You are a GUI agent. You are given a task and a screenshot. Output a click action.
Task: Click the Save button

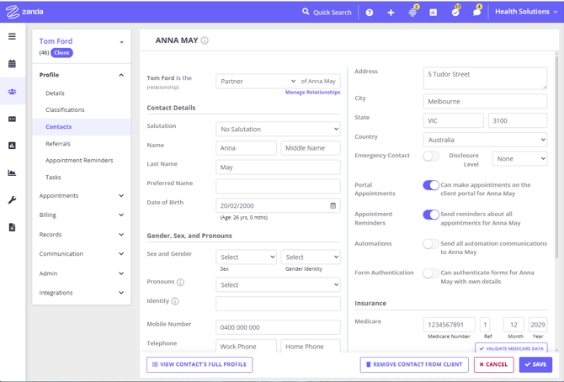coord(535,364)
